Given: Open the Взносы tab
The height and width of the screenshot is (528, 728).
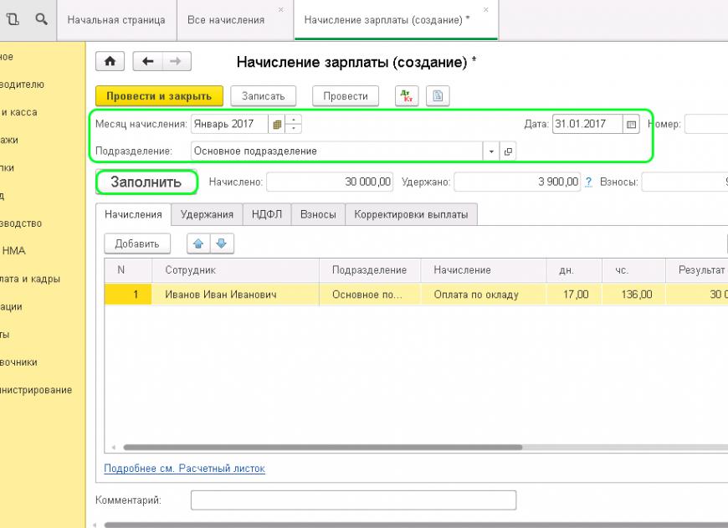Looking at the screenshot, I should click(318, 214).
